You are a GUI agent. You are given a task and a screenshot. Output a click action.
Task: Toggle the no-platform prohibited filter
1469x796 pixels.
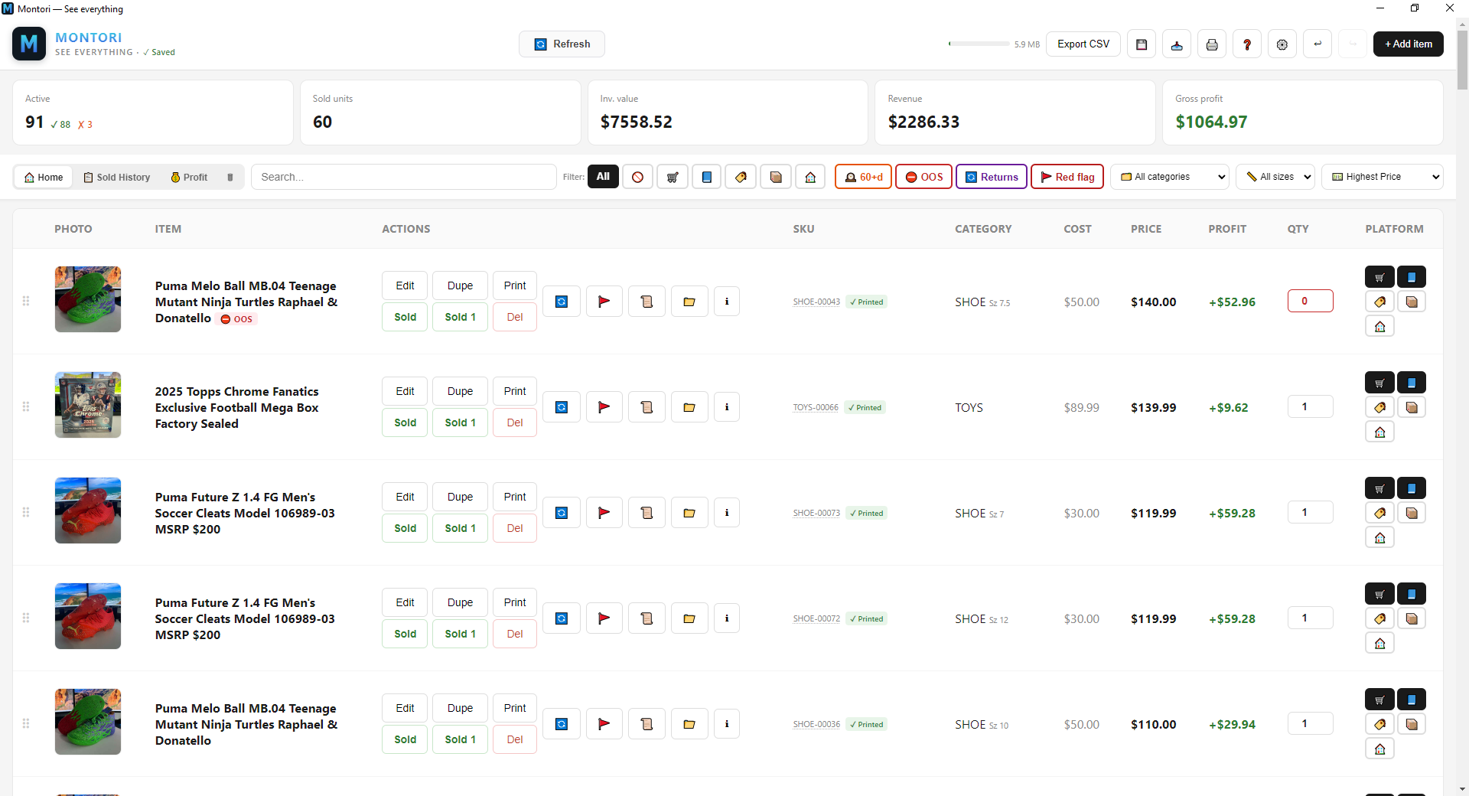[x=638, y=177]
